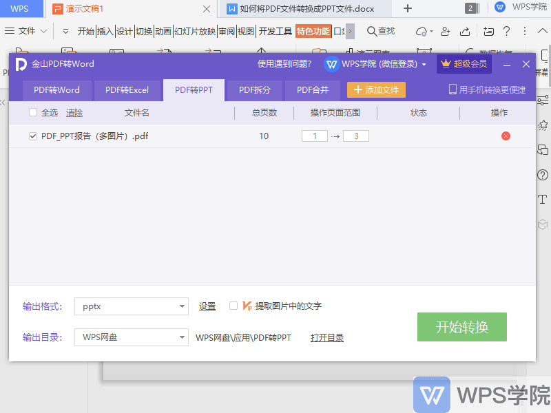551x413 pixels.
Task: Click the collaborate user icon in toolbar
Action: pyautogui.click(x=445, y=31)
